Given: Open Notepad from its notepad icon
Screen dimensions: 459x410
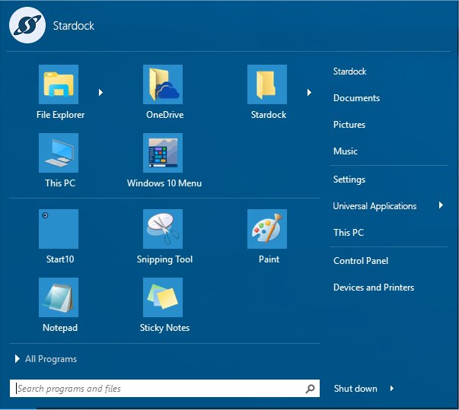Looking at the screenshot, I should pyautogui.click(x=59, y=297).
